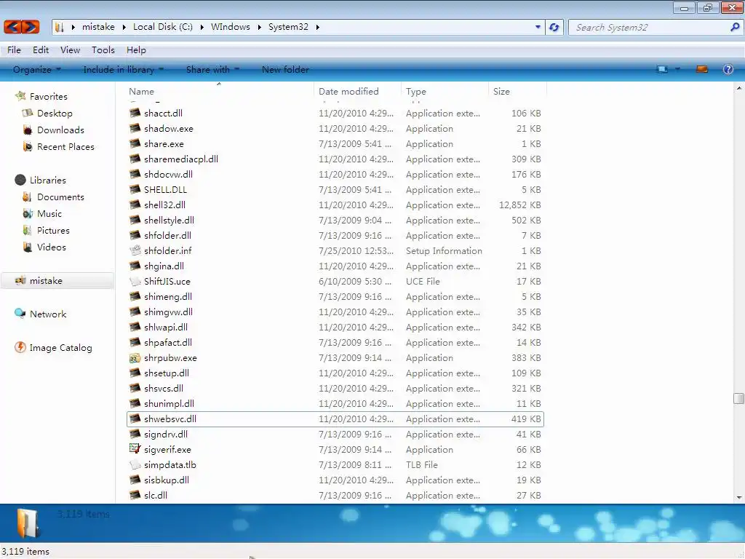Click the Libraries icon in sidebar
Screen dimensions: 745x559
coord(20,180)
